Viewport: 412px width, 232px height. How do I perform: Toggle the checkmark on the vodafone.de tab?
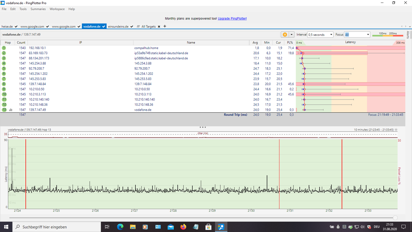click(x=103, y=26)
